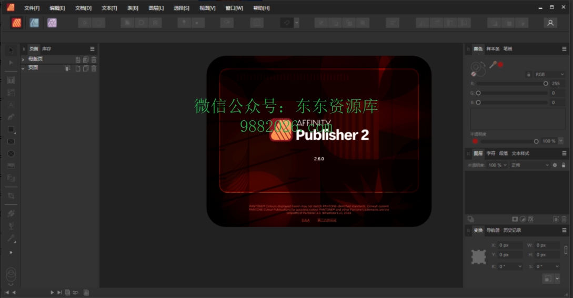
Task: Select the Crop tool
Action: tap(11, 196)
